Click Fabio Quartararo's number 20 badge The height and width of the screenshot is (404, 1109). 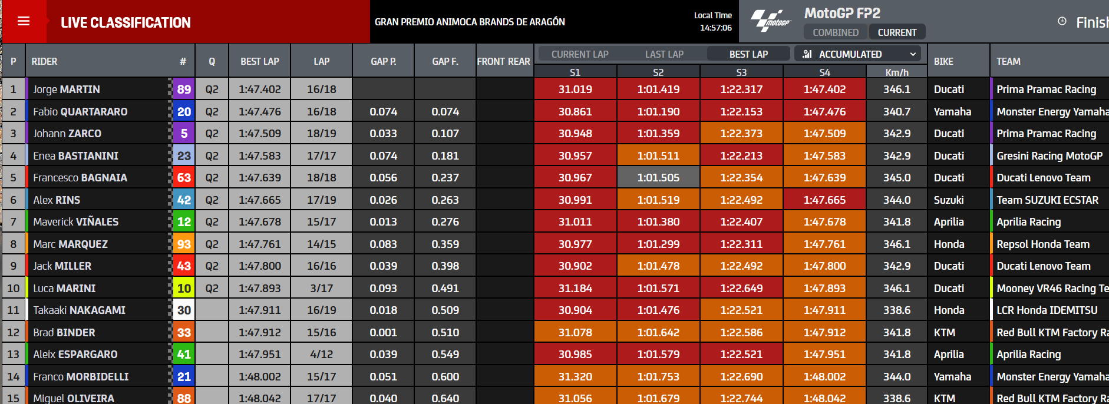point(184,111)
